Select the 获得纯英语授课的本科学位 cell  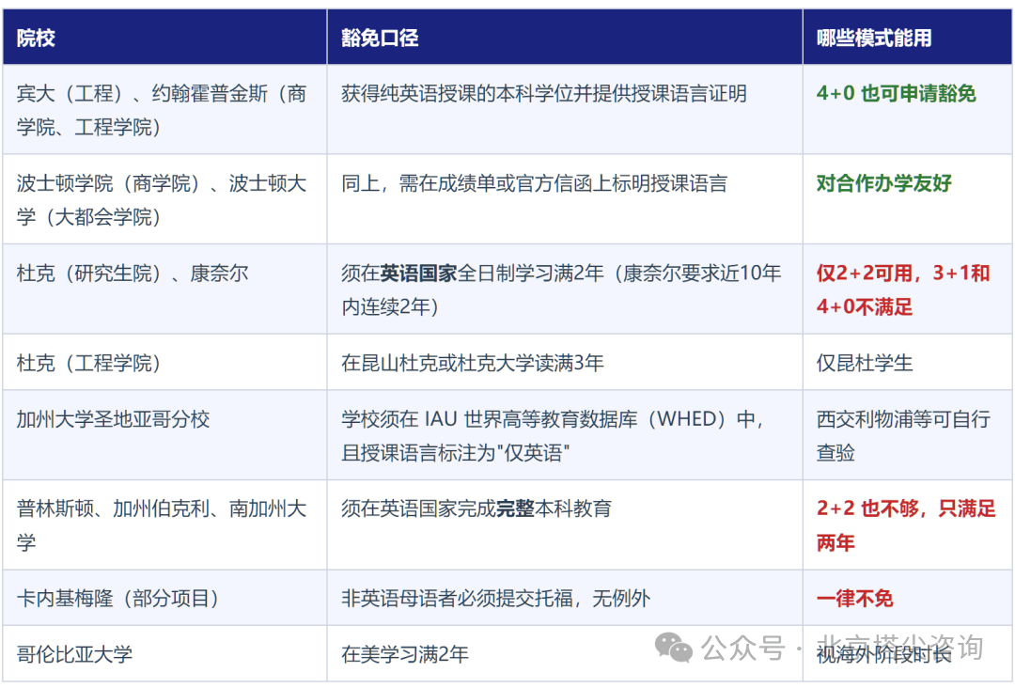[x=565, y=109]
